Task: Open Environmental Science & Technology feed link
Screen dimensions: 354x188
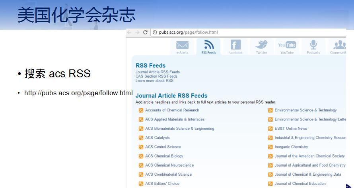Action: pyautogui.click(x=305, y=110)
